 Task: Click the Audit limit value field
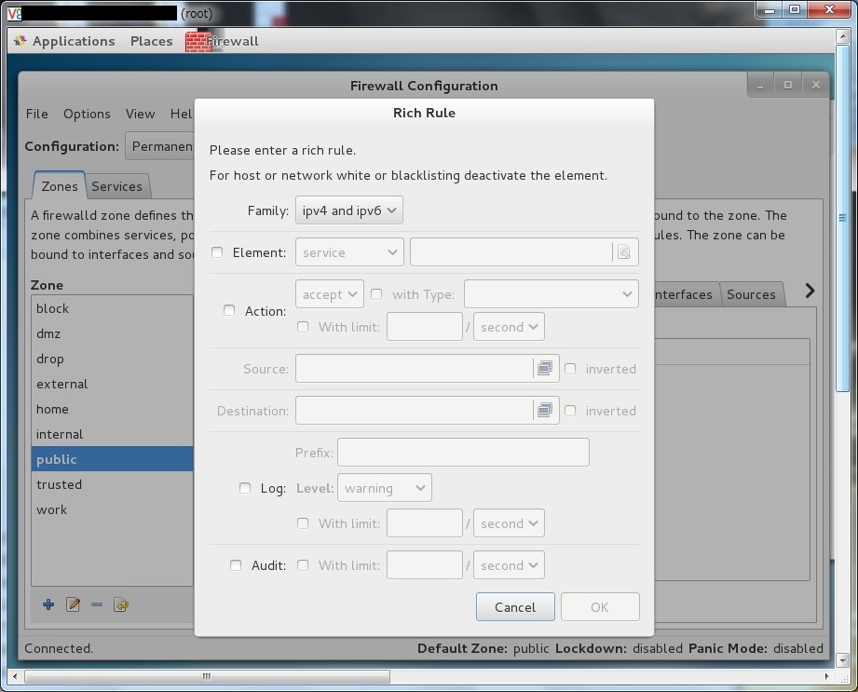tap(425, 565)
